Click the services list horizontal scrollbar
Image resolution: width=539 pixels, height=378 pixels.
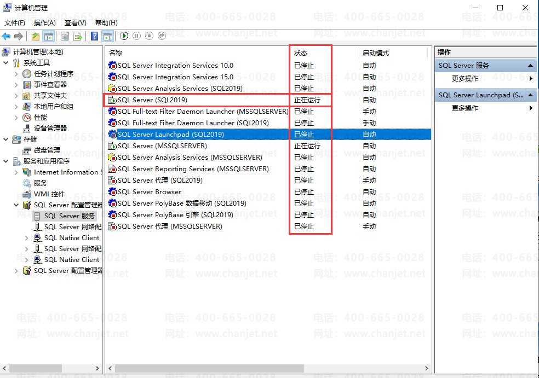tap(209, 368)
